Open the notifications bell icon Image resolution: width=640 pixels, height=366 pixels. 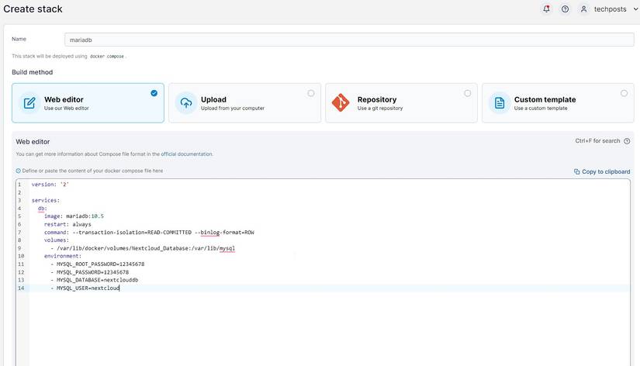click(546, 9)
